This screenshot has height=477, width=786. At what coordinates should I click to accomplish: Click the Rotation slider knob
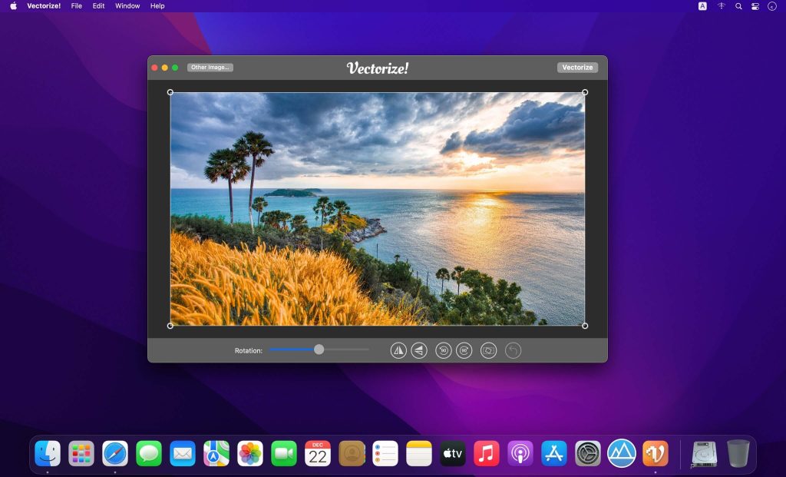tap(319, 349)
